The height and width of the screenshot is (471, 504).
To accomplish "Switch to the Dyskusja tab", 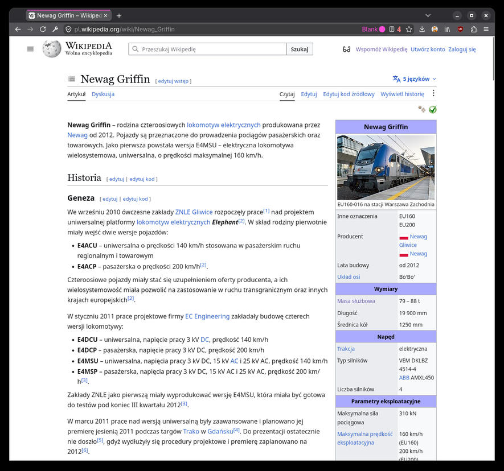I will point(103,94).
